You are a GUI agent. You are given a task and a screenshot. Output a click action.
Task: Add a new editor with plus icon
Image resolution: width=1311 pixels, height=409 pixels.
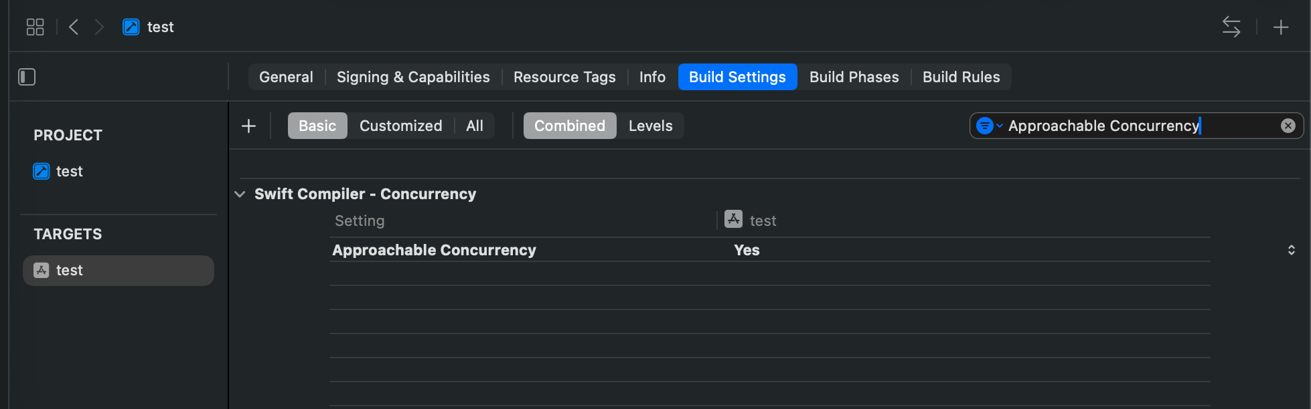tap(1280, 27)
